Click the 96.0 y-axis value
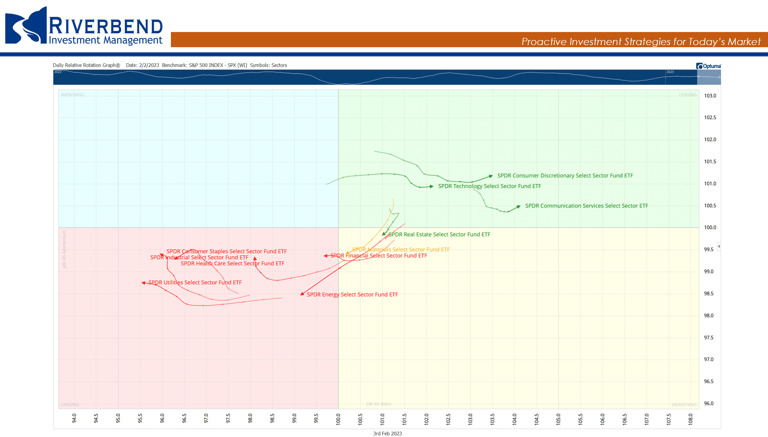The height and width of the screenshot is (437, 768). 709,404
